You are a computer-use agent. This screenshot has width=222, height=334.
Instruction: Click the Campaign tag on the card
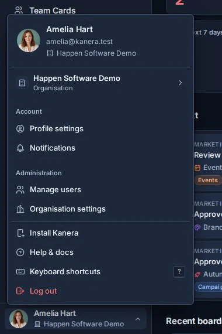pos(209,287)
